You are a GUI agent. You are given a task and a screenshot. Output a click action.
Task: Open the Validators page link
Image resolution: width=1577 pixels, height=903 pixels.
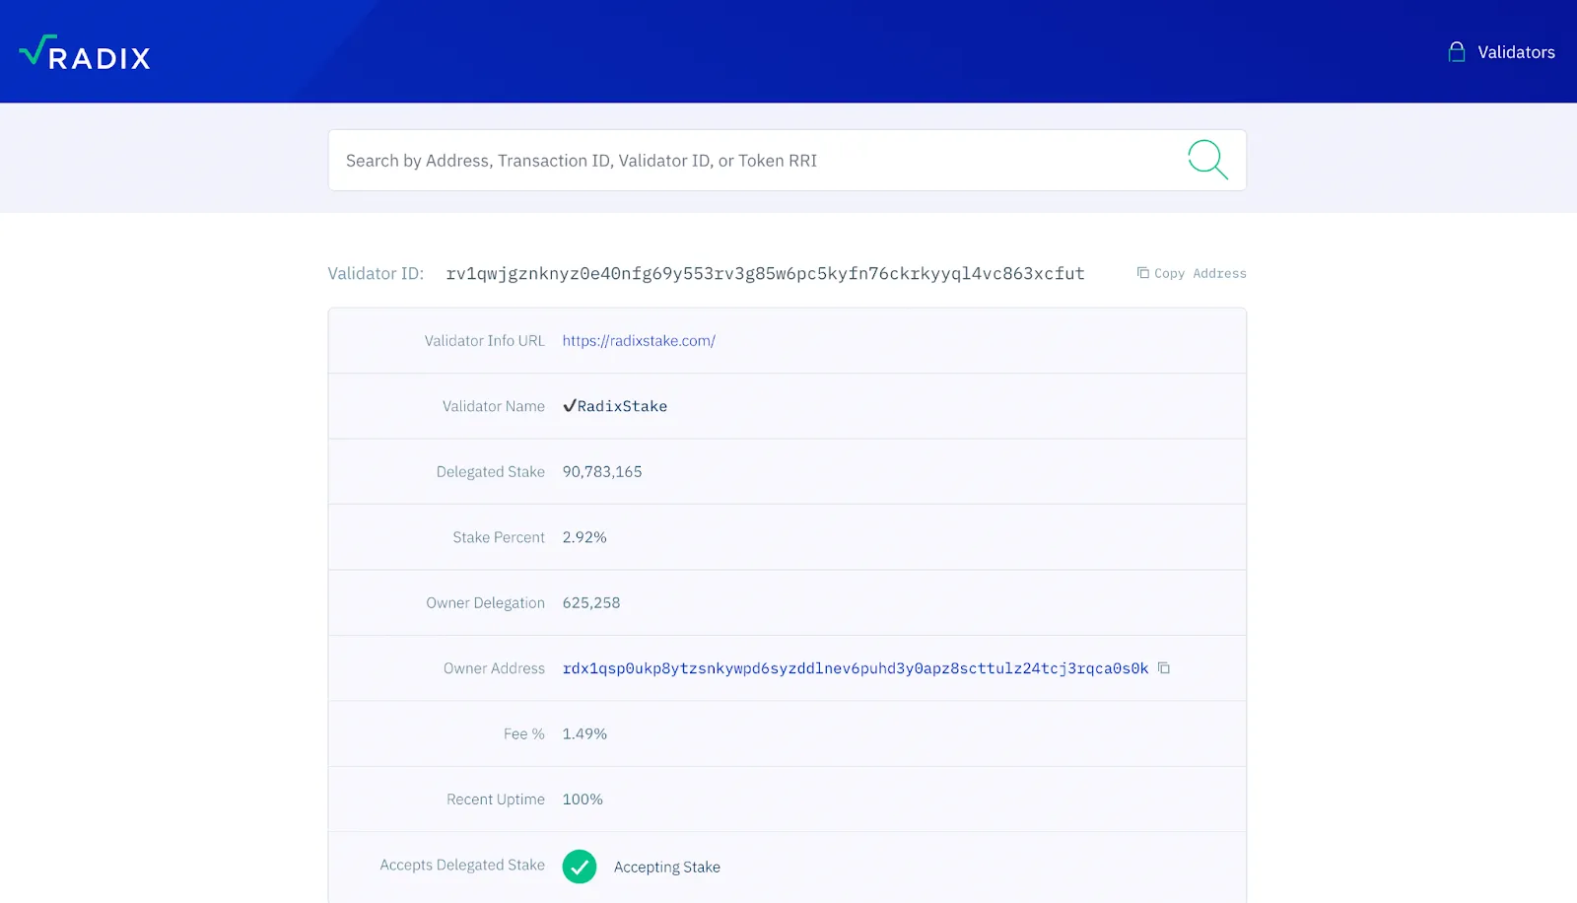point(1516,52)
